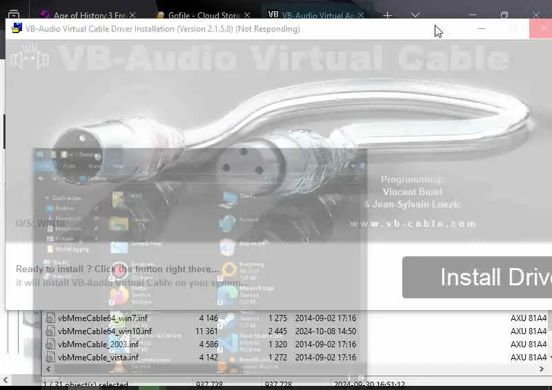Switch to Gofile Cloud Storage browser tab

click(204, 14)
